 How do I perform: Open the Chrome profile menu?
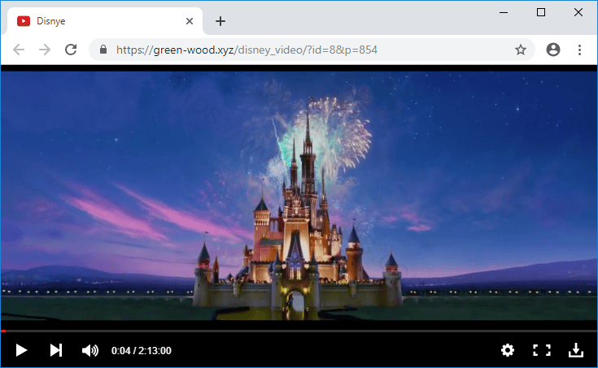(x=553, y=50)
